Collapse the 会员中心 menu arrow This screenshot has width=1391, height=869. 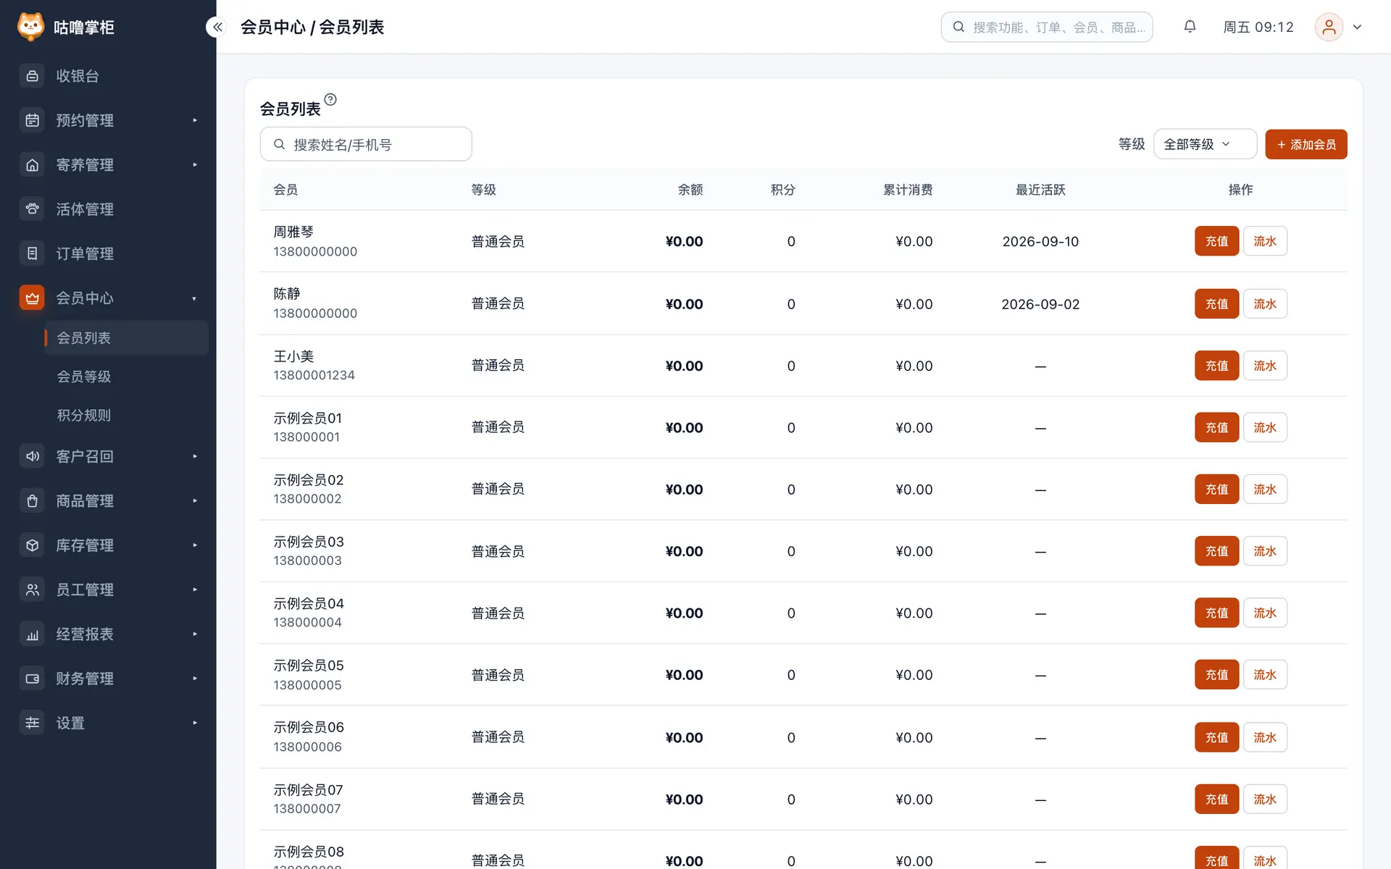coord(194,298)
